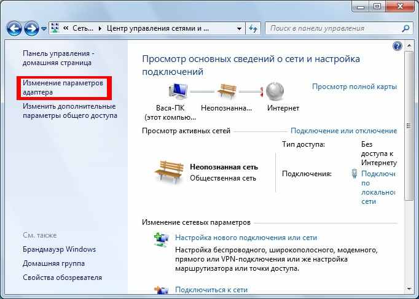
Task: Refresh the address bar location
Action: (253, 29)
